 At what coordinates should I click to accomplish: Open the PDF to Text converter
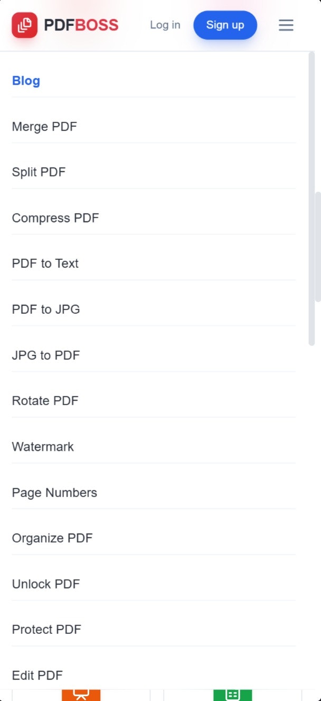click(x=45, y=263)
